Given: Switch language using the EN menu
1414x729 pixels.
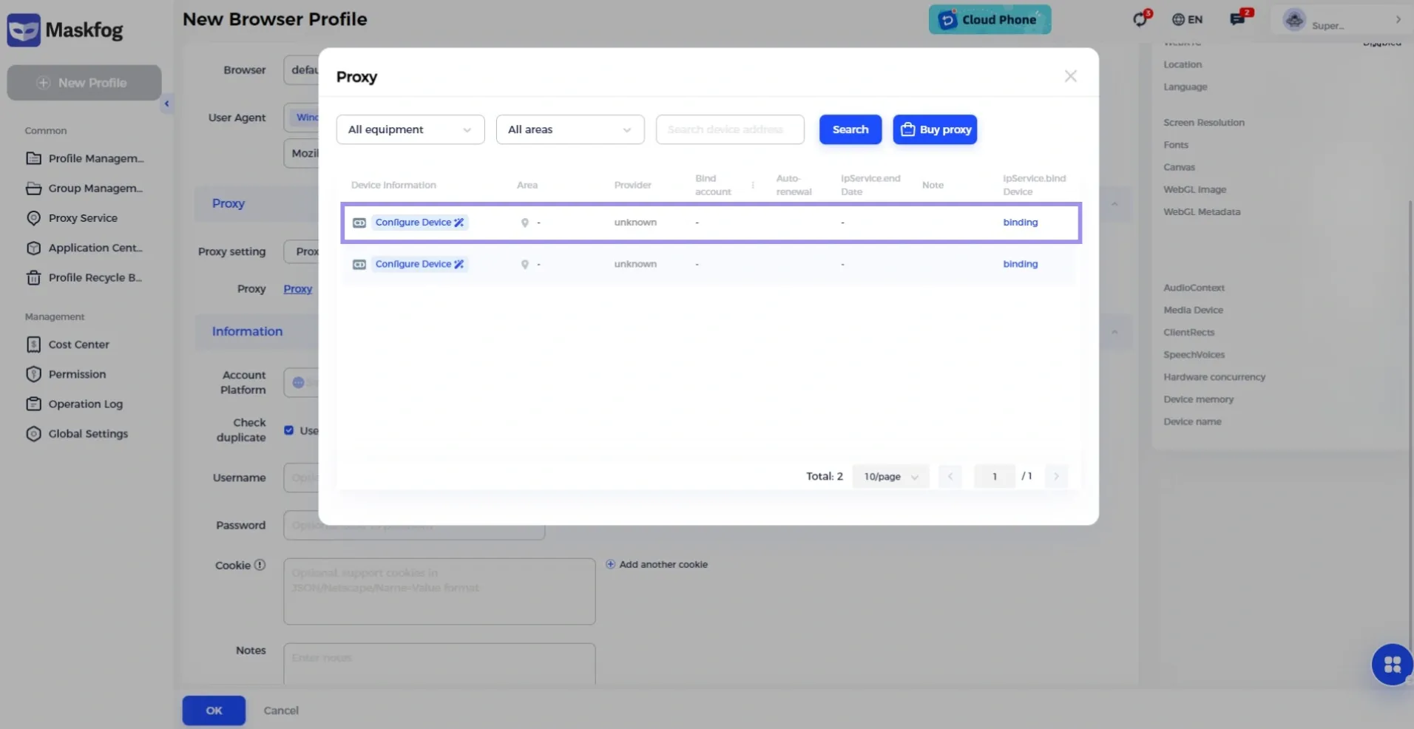Looking at the screenshot, I should tap(1186, 19).
